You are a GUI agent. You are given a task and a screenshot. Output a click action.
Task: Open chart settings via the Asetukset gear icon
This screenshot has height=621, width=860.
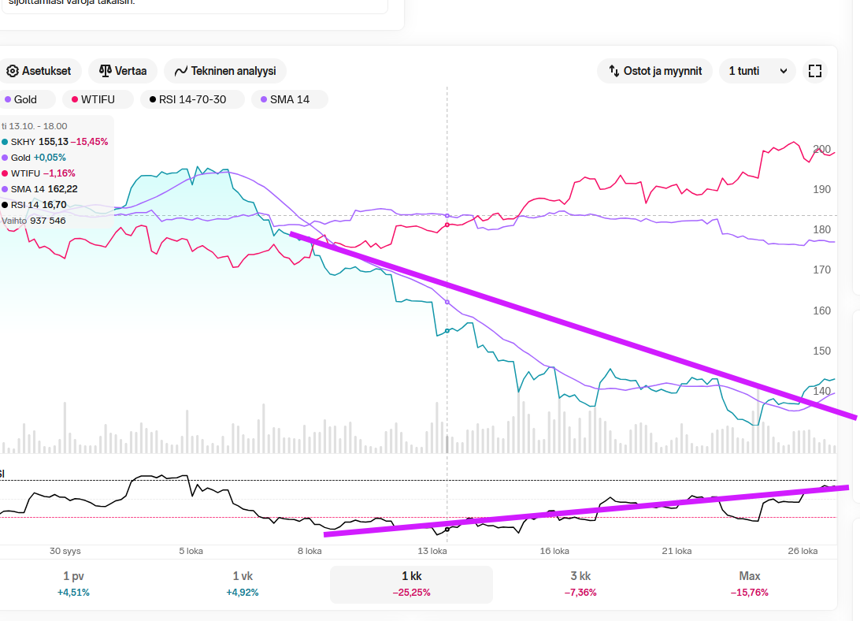12,71
